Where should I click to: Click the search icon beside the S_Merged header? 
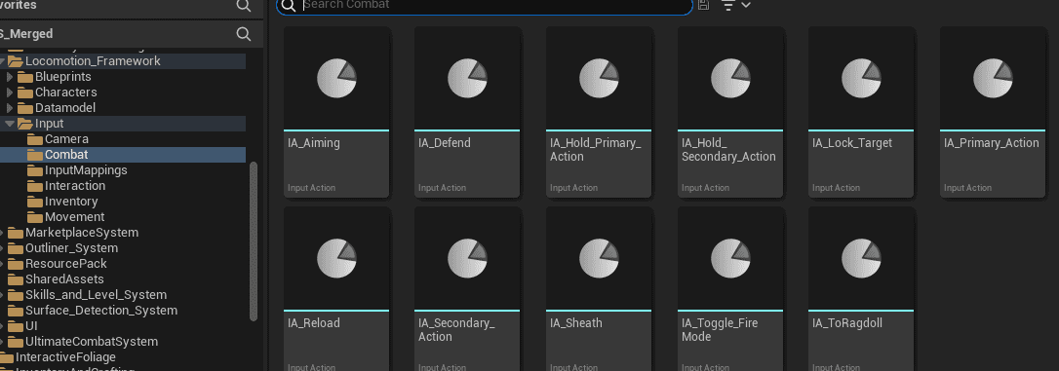[x=244, y=34]
